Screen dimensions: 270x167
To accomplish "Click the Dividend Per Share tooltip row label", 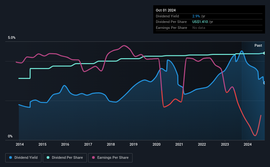I will click(x=171, y=22).
